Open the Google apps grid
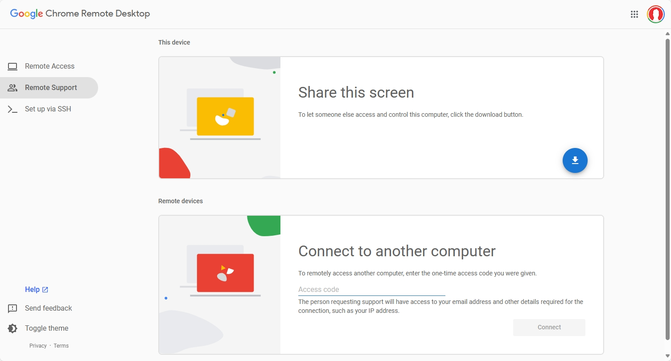This screenshot has height=361, width=671. 634,14
